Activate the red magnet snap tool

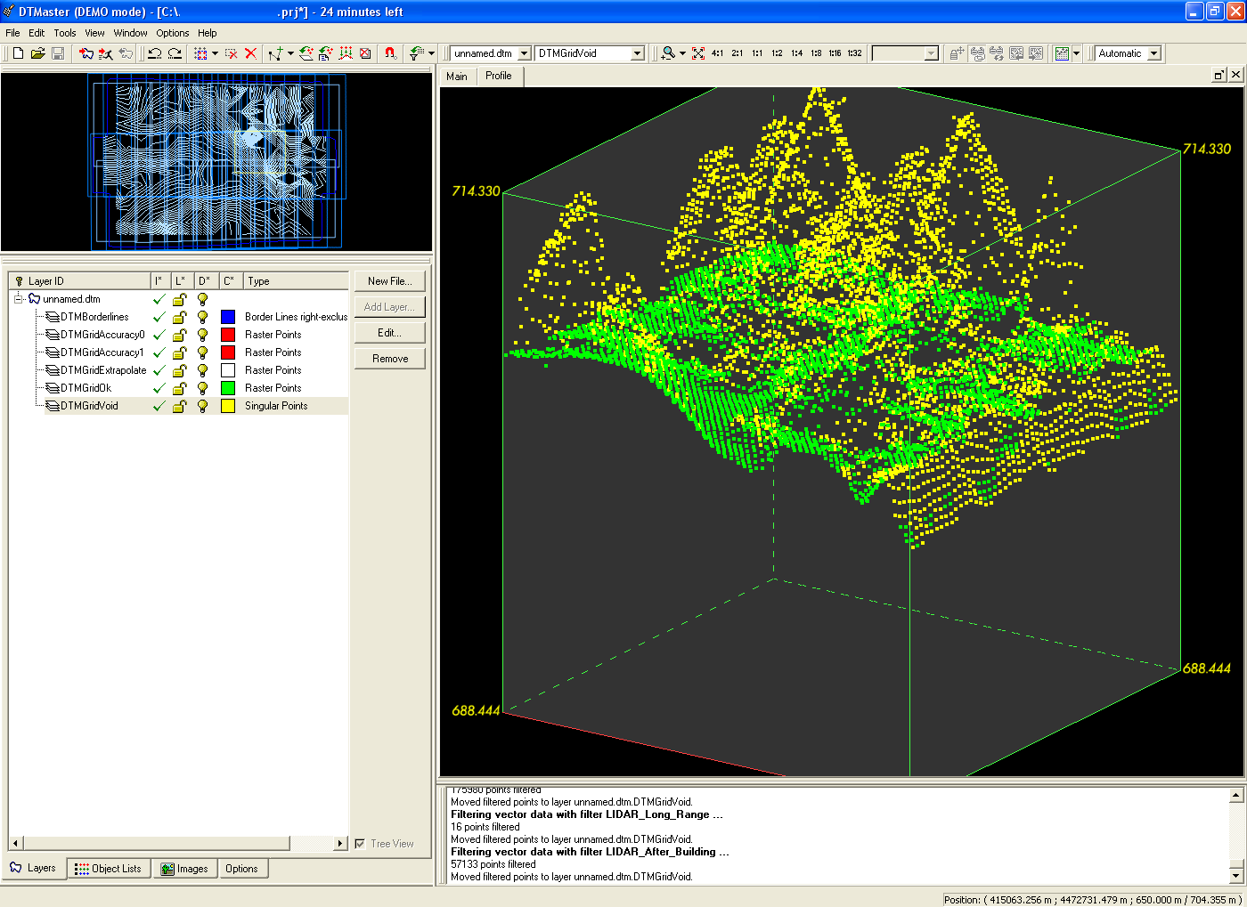tap(390, 53)
